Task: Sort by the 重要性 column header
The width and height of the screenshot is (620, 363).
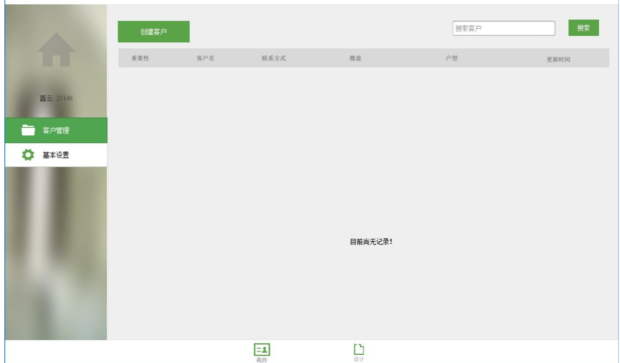Action: click(x=140, y=58)
